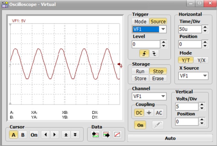Click the Vertical Position input field
This screenshot has height=146, width=217.
pyautogui.click(x=187, y=122)
